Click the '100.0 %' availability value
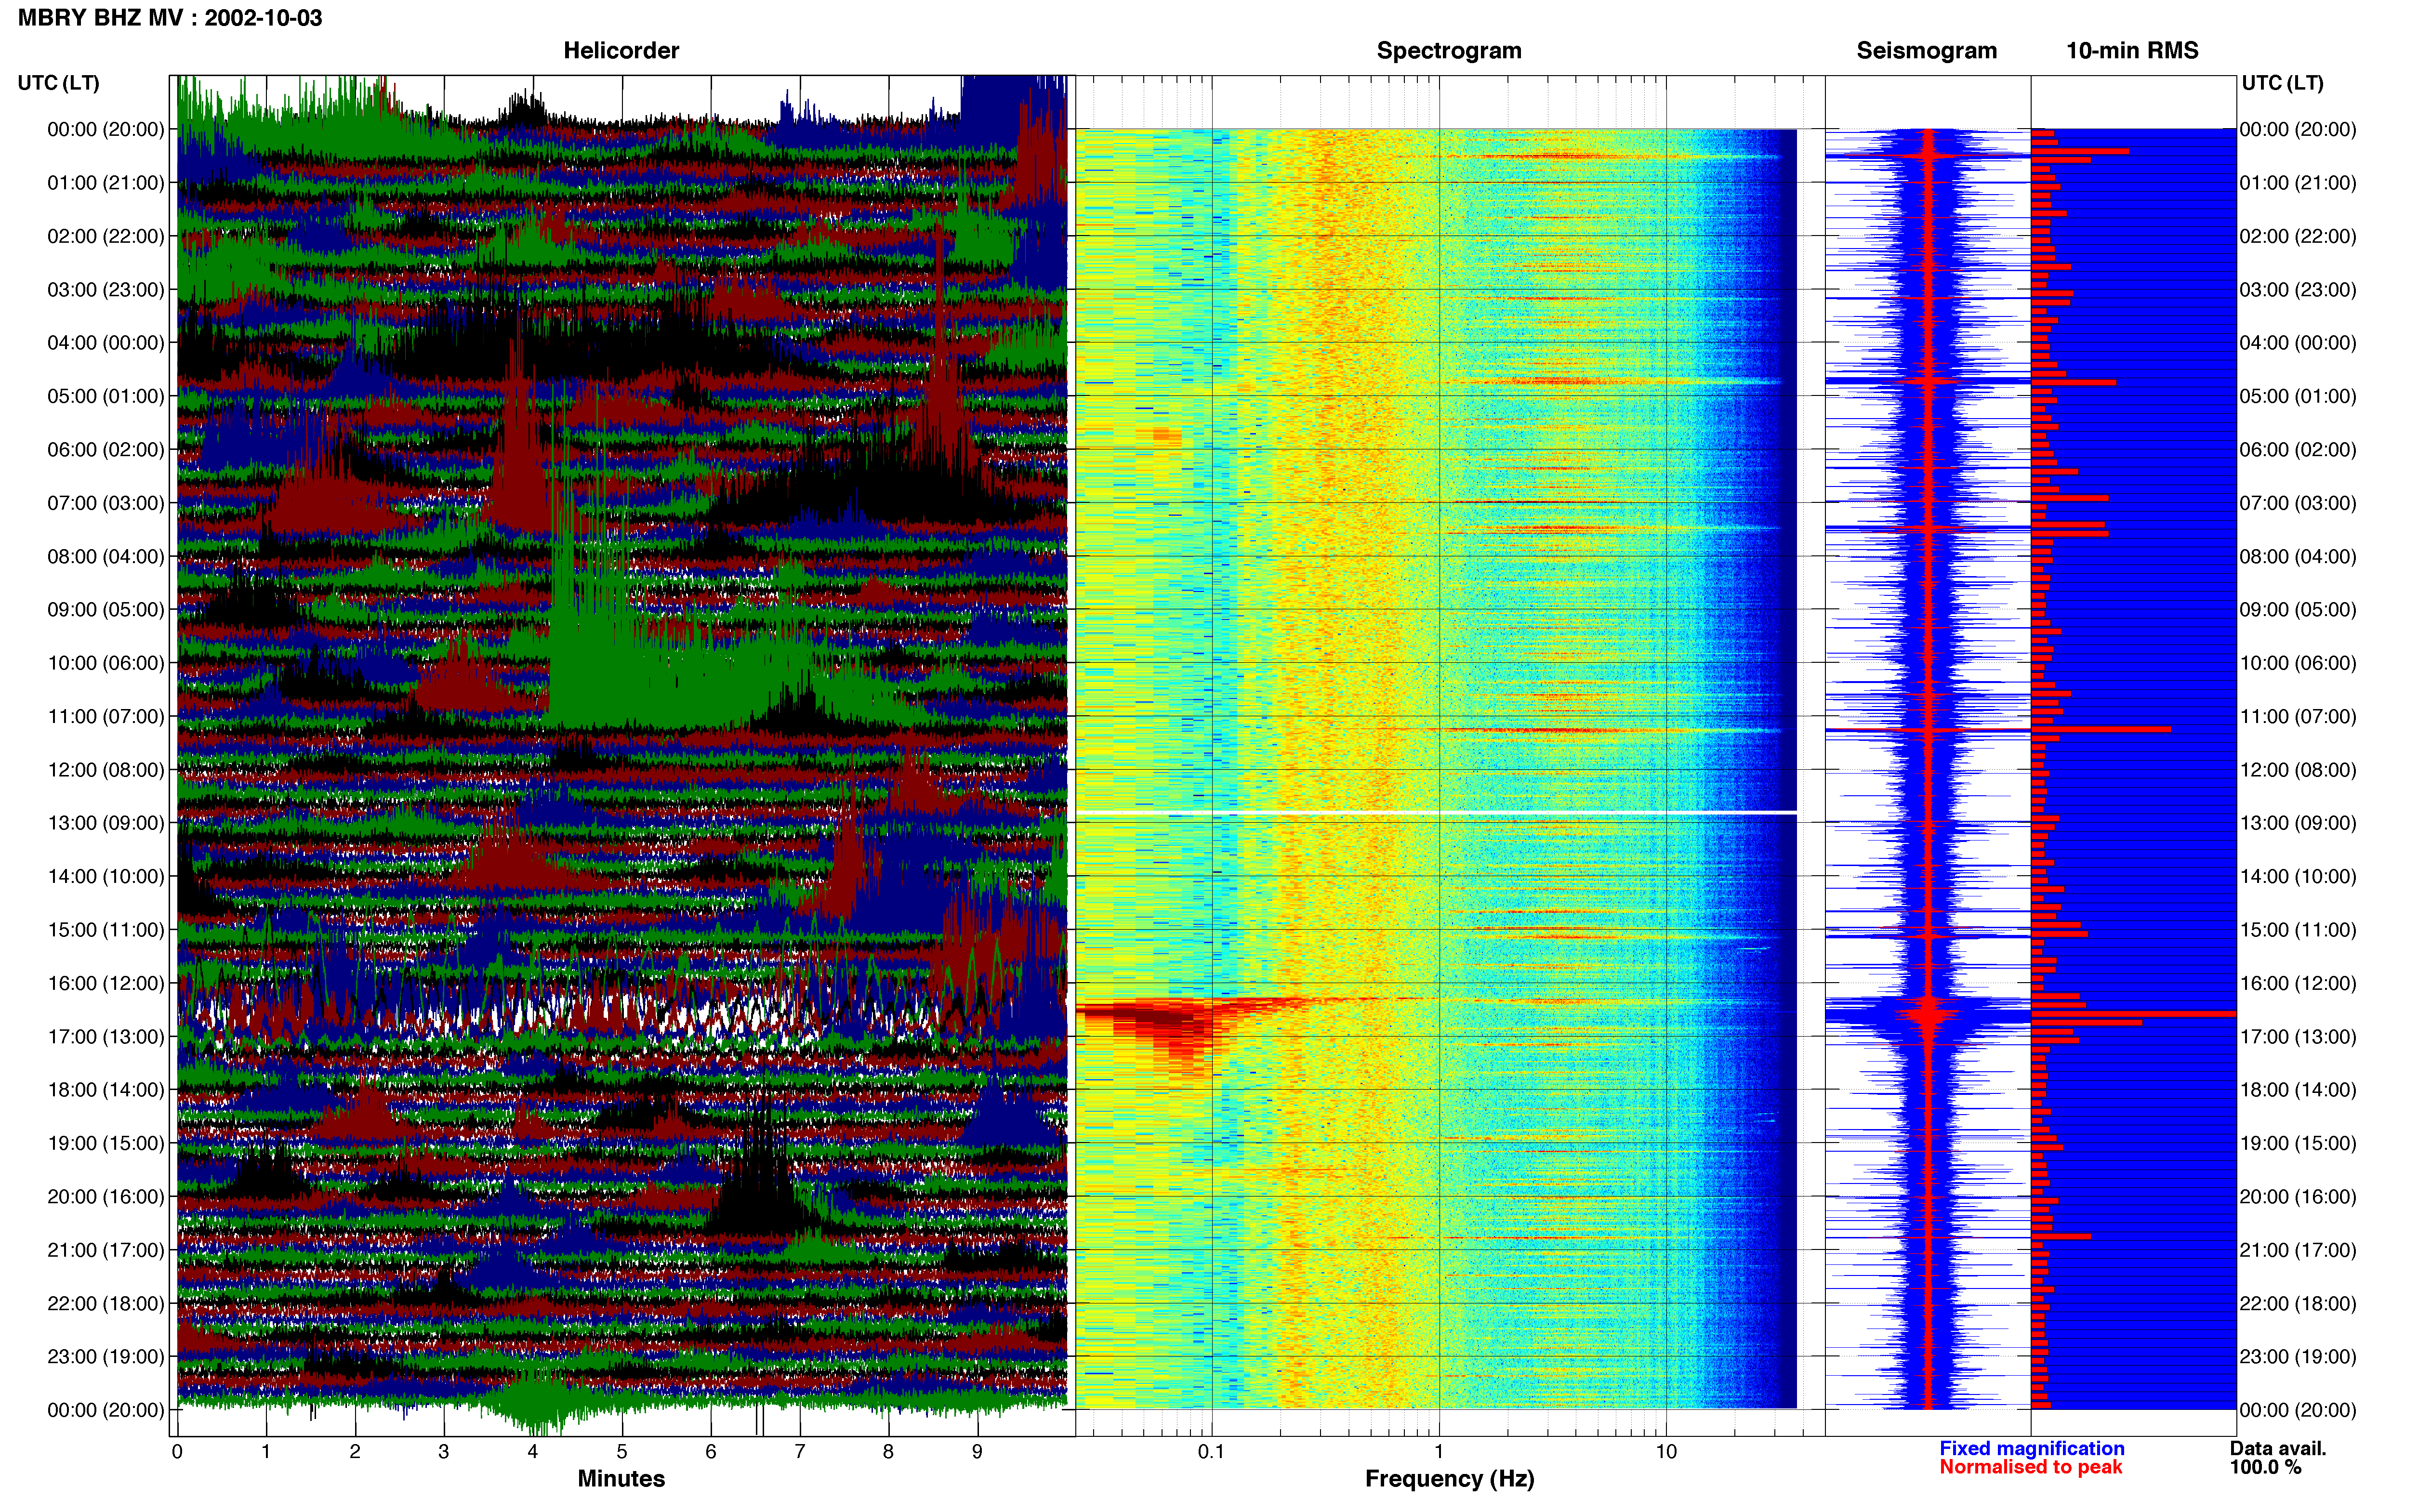 point(2265,1467)
